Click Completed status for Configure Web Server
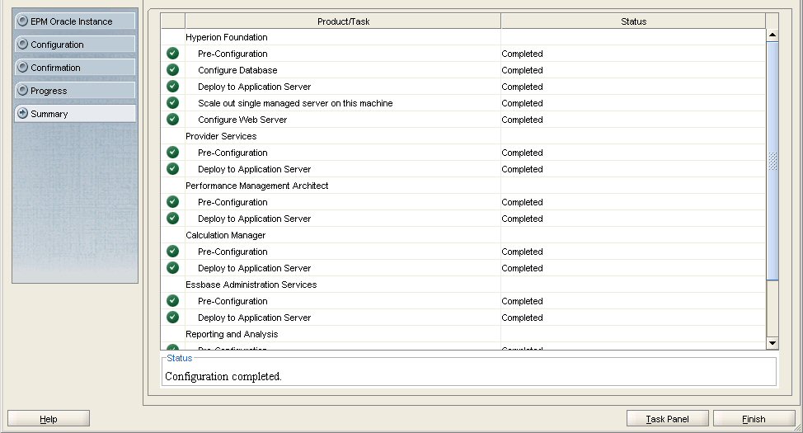Viewport: 803px width, 433px height. coord(522,120)
